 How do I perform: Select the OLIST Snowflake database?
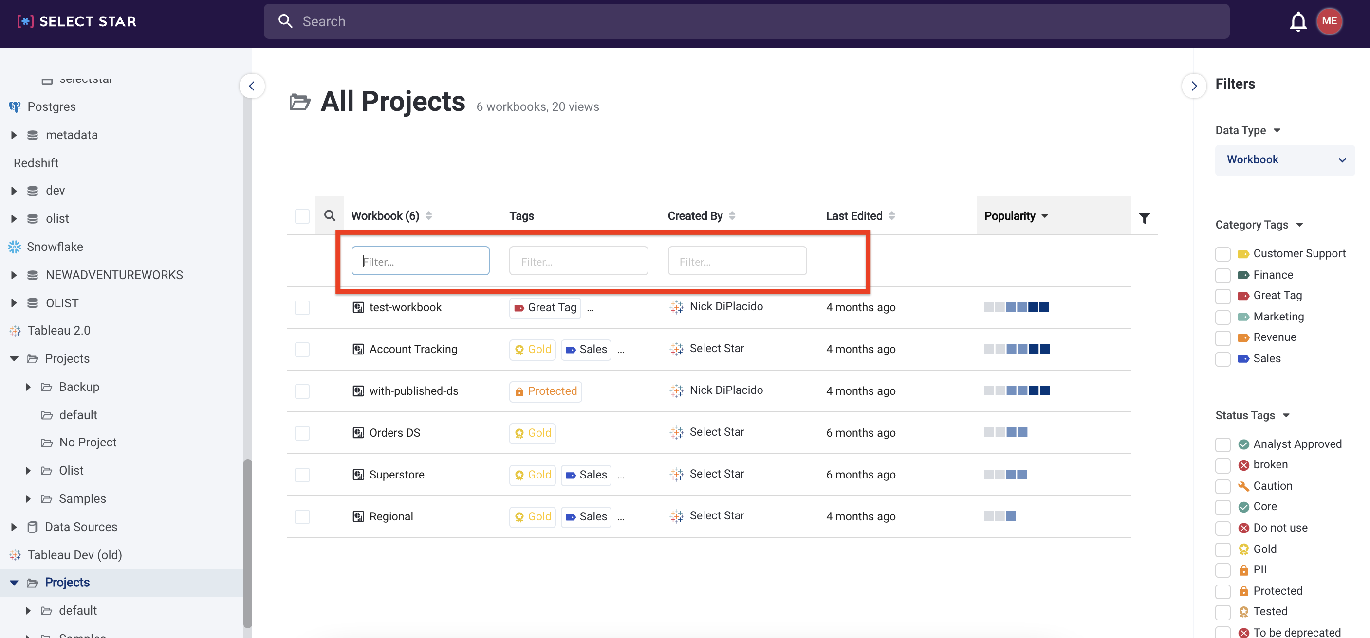click(x=62, y=303)
